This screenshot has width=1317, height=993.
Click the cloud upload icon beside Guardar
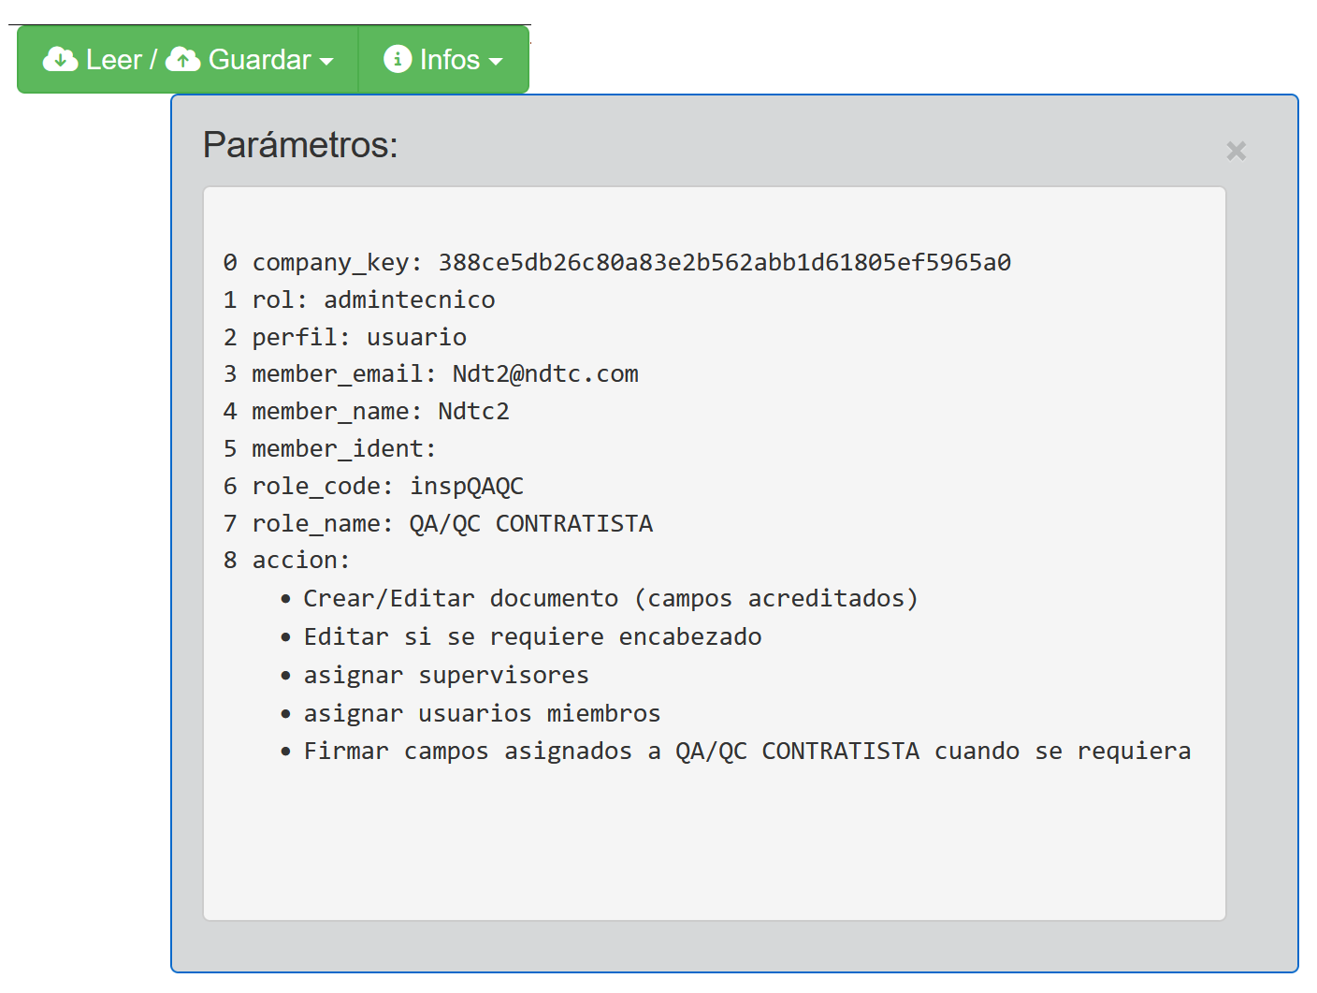182,60
